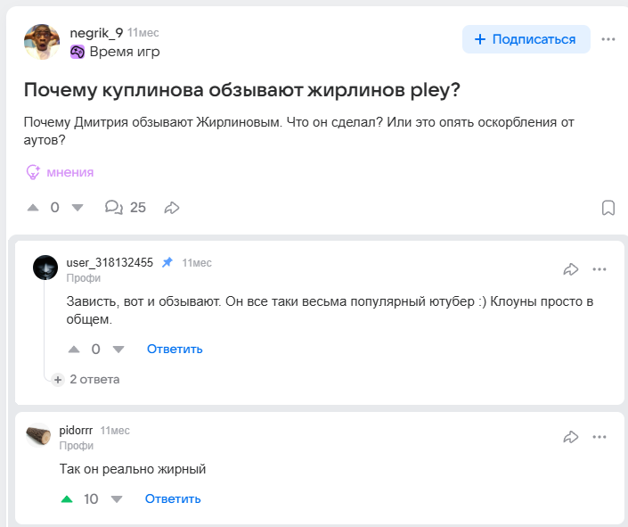Downvote user_318132455's answer
This screenshot has width=628, height=527.
click(x=118, y=349)
